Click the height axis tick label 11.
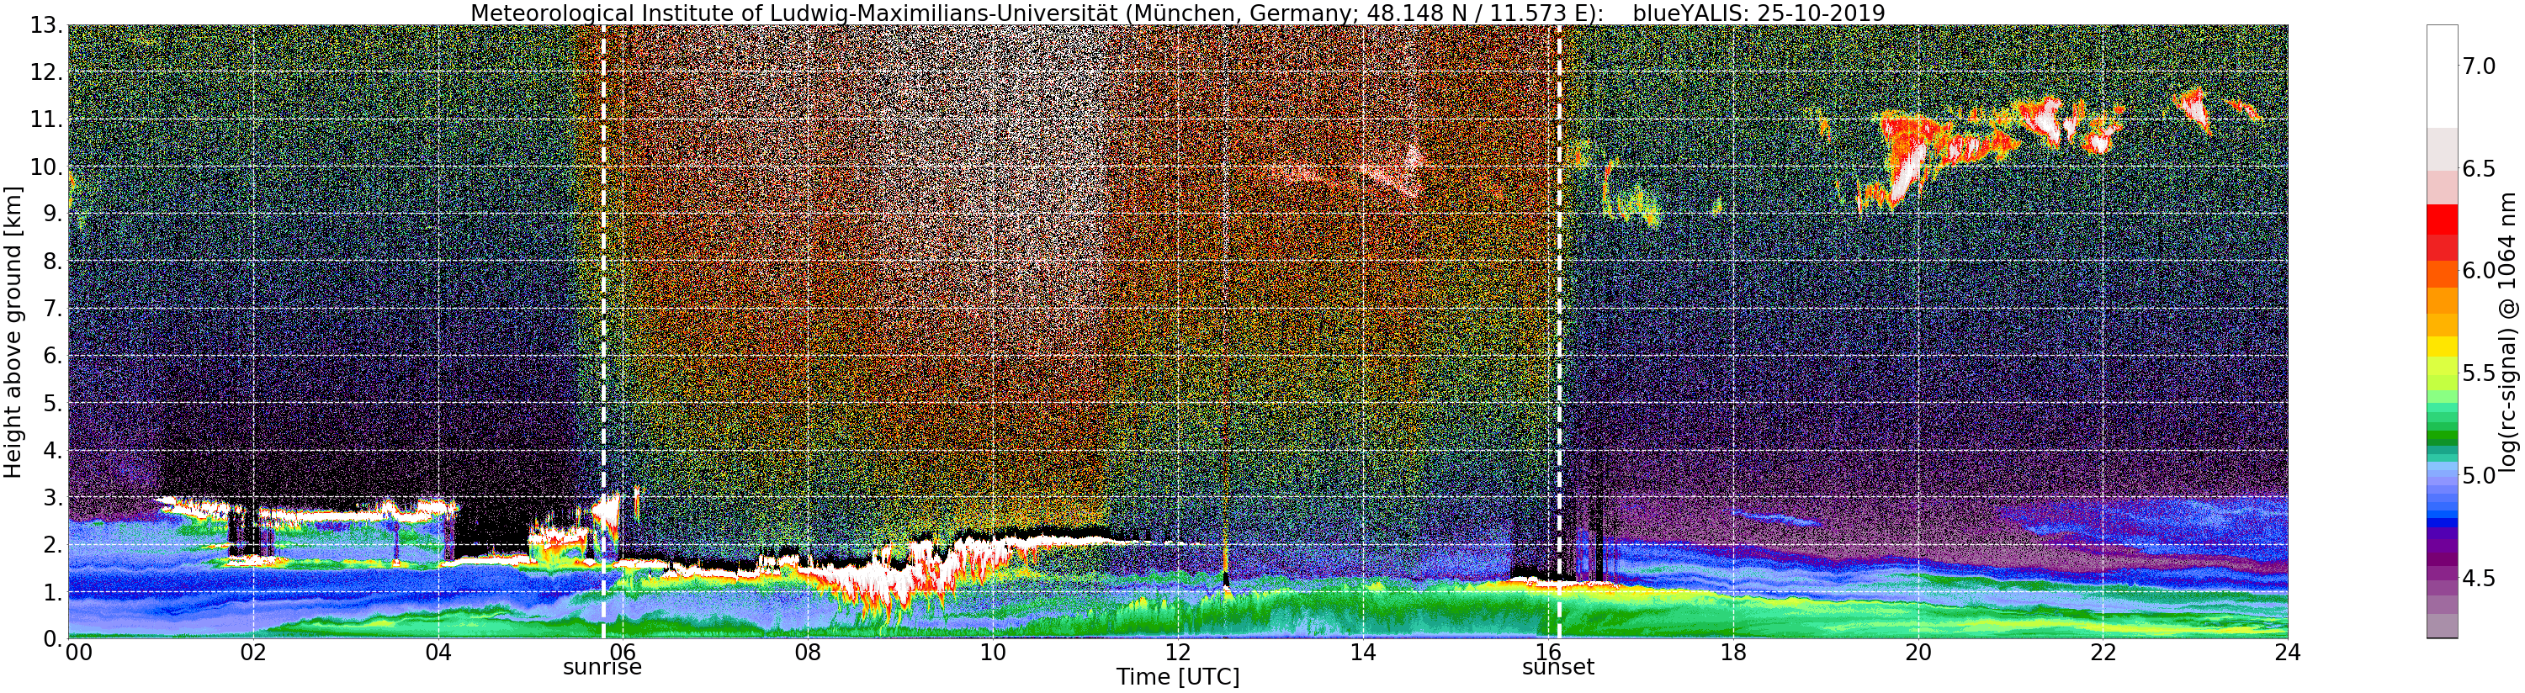 tap(46, 119)
